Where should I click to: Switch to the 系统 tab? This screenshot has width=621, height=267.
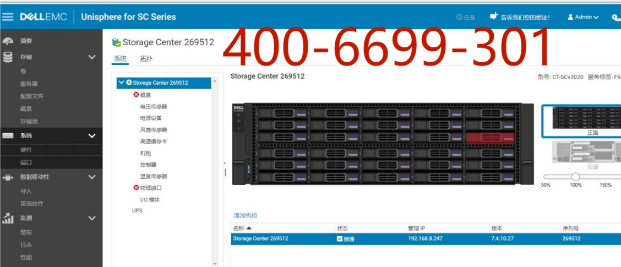pos(121,58)
